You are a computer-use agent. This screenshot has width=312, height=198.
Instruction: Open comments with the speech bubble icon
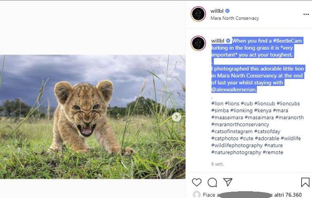click(212, 182)
